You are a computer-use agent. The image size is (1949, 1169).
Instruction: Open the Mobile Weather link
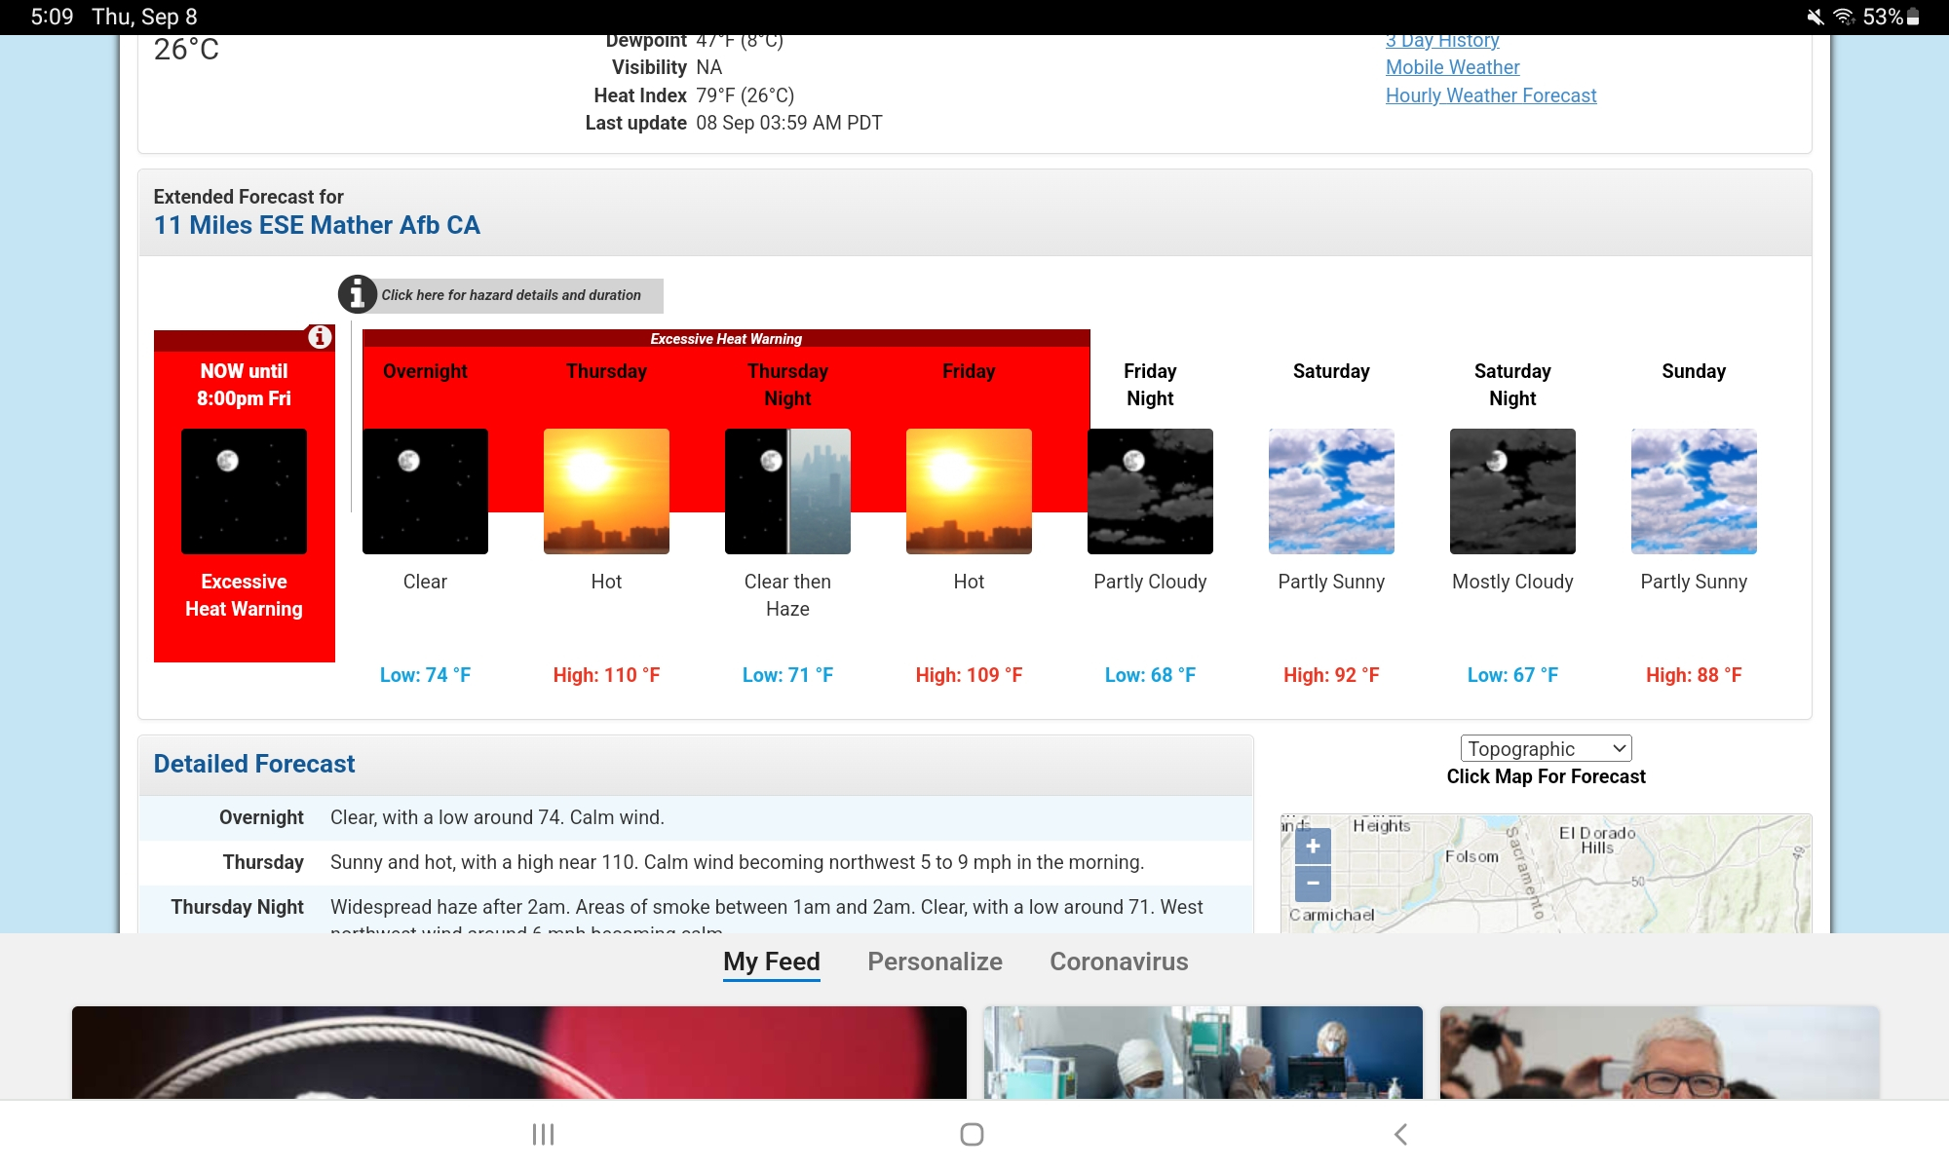pos(1452,67)
